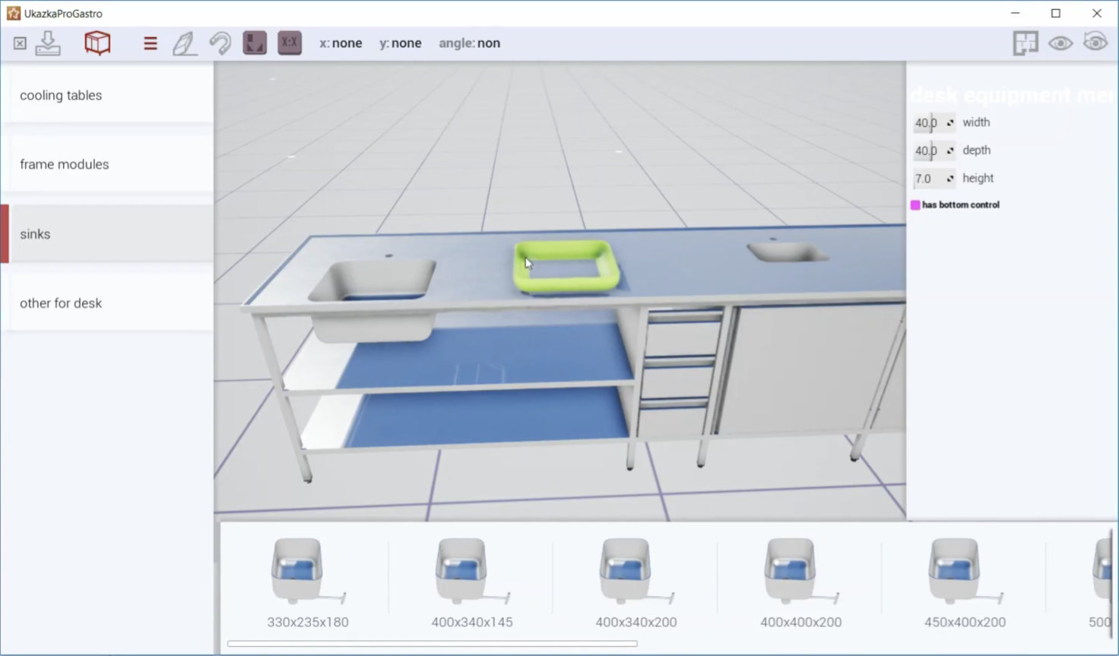This screenshot has width=1119, height=656.
Task: Click the horizontal scrollbar under sink list
Action: [x=432, y=644]
